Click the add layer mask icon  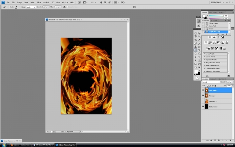[215, 140]
